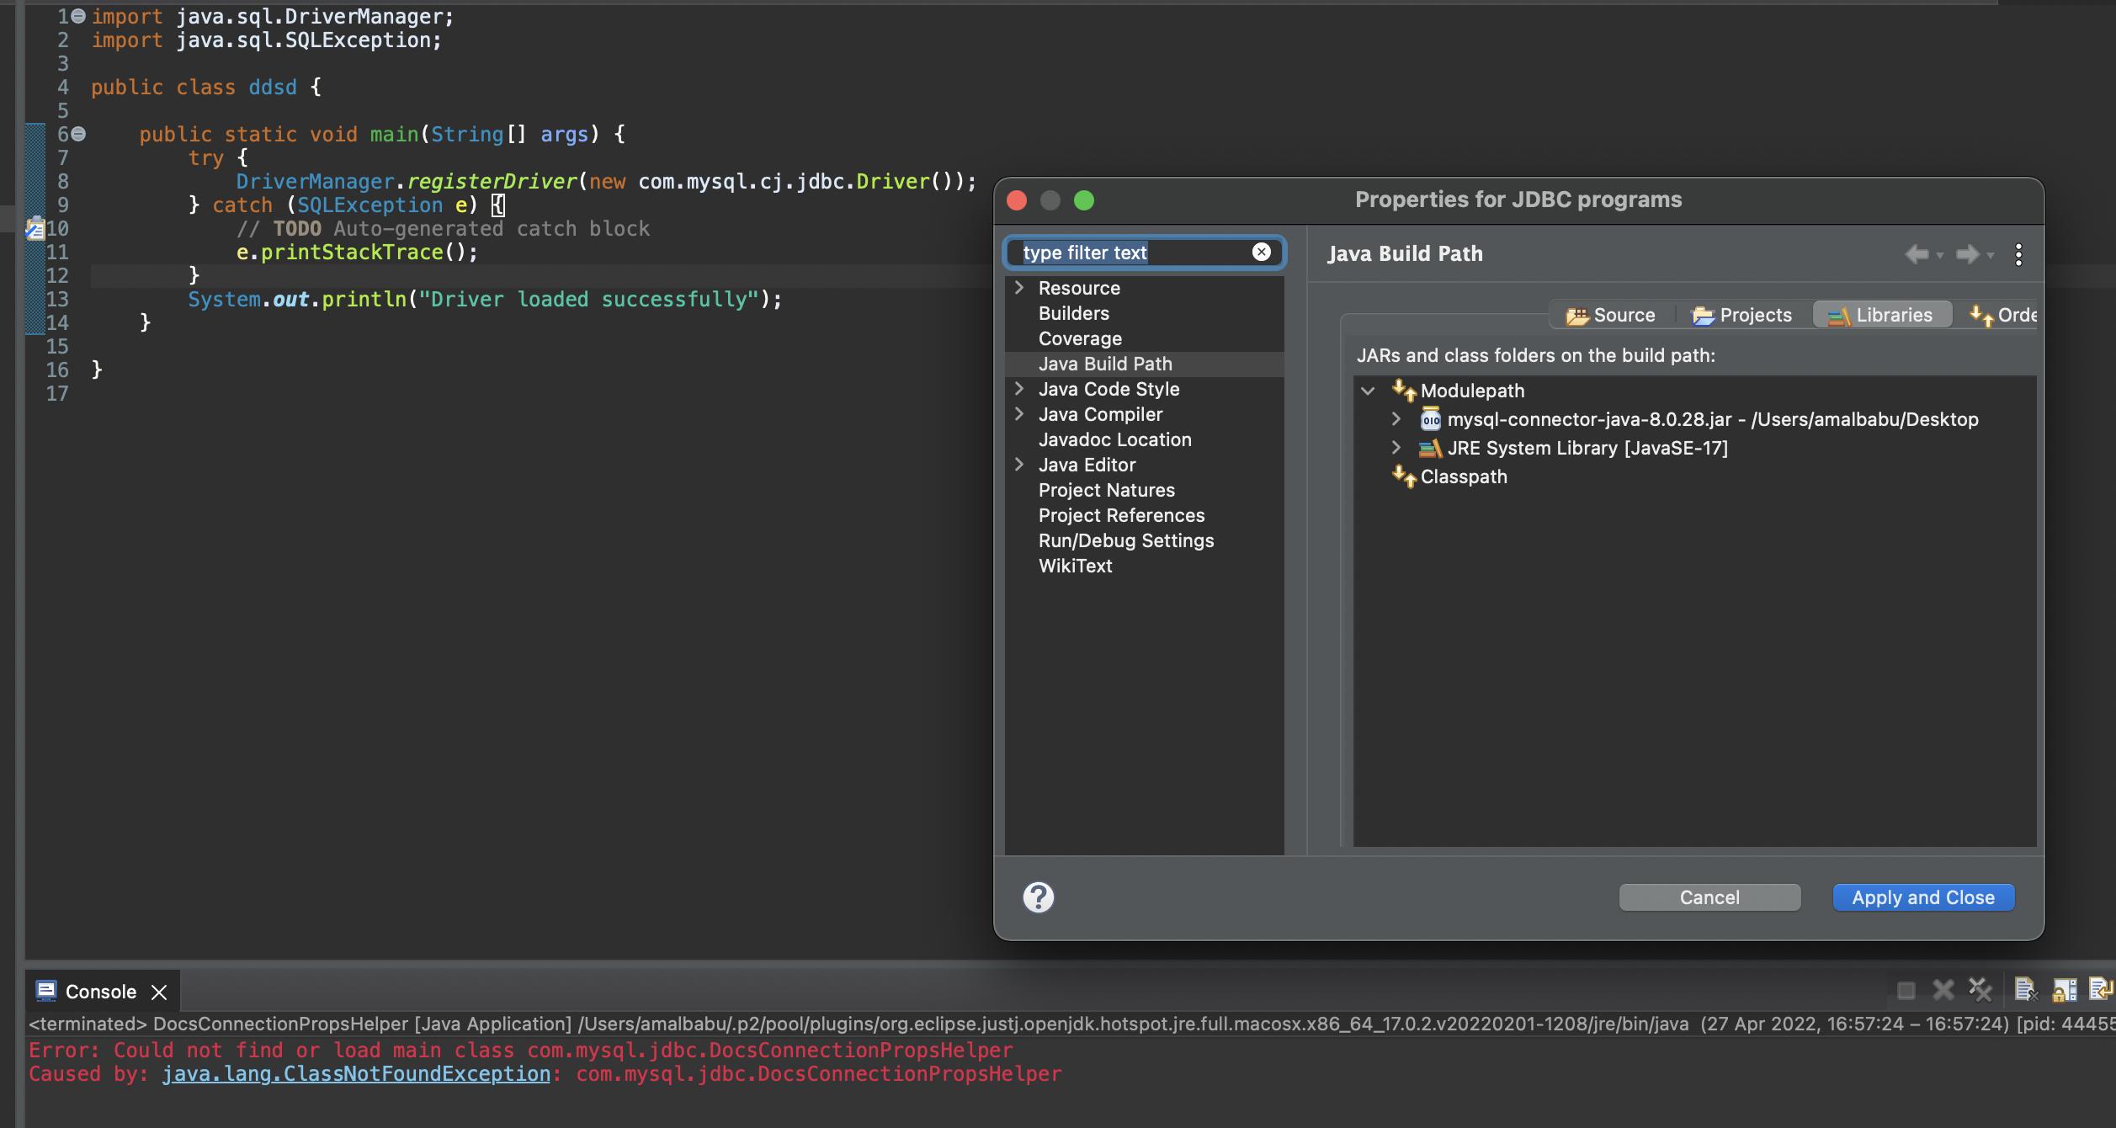The height and width of the screenshot is (1128, 2116).
Task: Collapse the Modulepath tree node
Action: coord(1368,391)
